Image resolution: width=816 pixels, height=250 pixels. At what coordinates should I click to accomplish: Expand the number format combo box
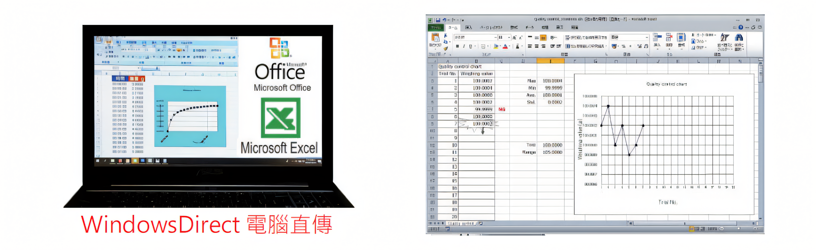[646, 37]
